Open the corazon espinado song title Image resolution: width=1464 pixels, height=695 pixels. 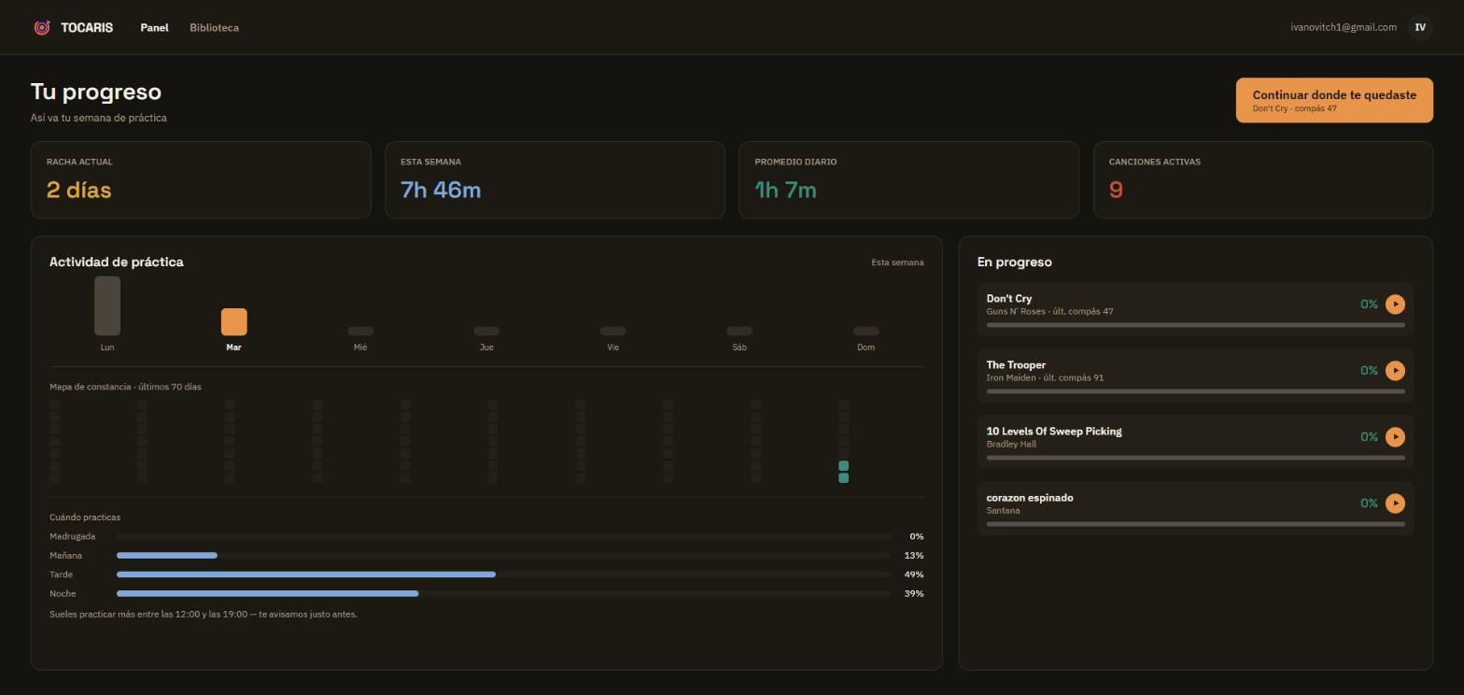click(x=1030, y=498)
